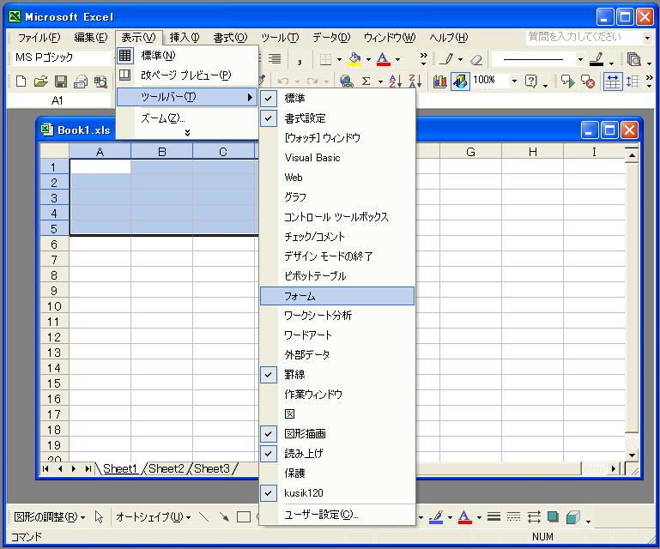Open the ファイル menu
Screen dimensions: 660x549
coord(39,38)
